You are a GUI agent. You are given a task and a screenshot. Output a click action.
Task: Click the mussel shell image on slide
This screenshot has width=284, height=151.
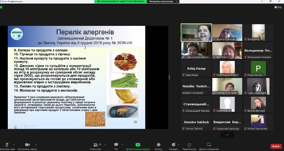pyautogui.click(x=122, y=111)
